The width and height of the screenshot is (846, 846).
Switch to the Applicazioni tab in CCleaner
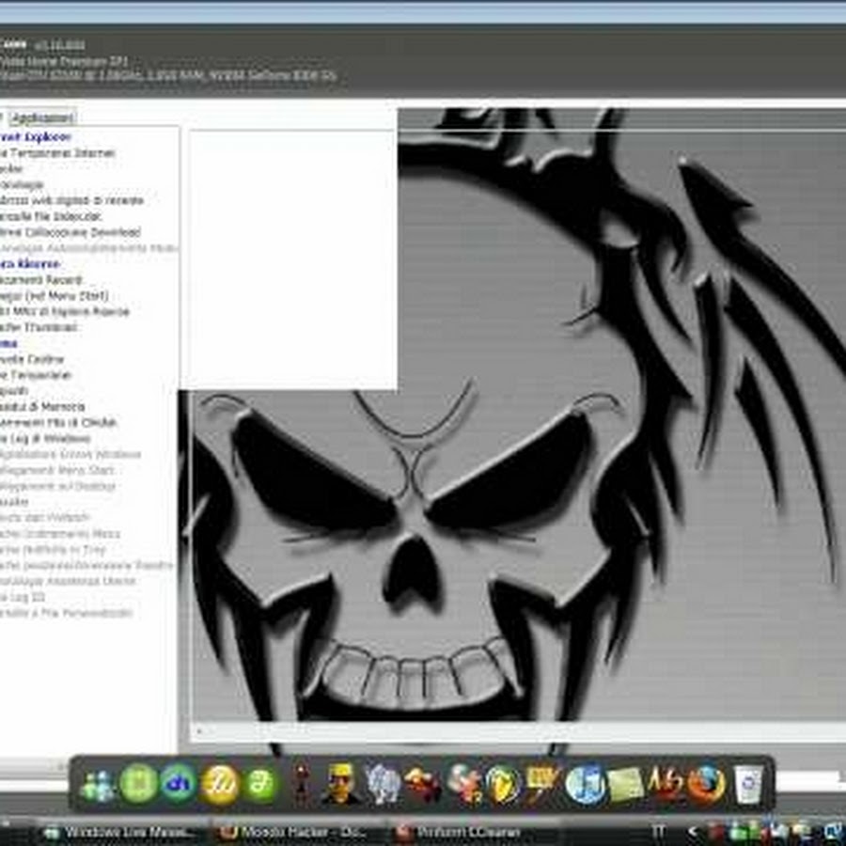42,117
